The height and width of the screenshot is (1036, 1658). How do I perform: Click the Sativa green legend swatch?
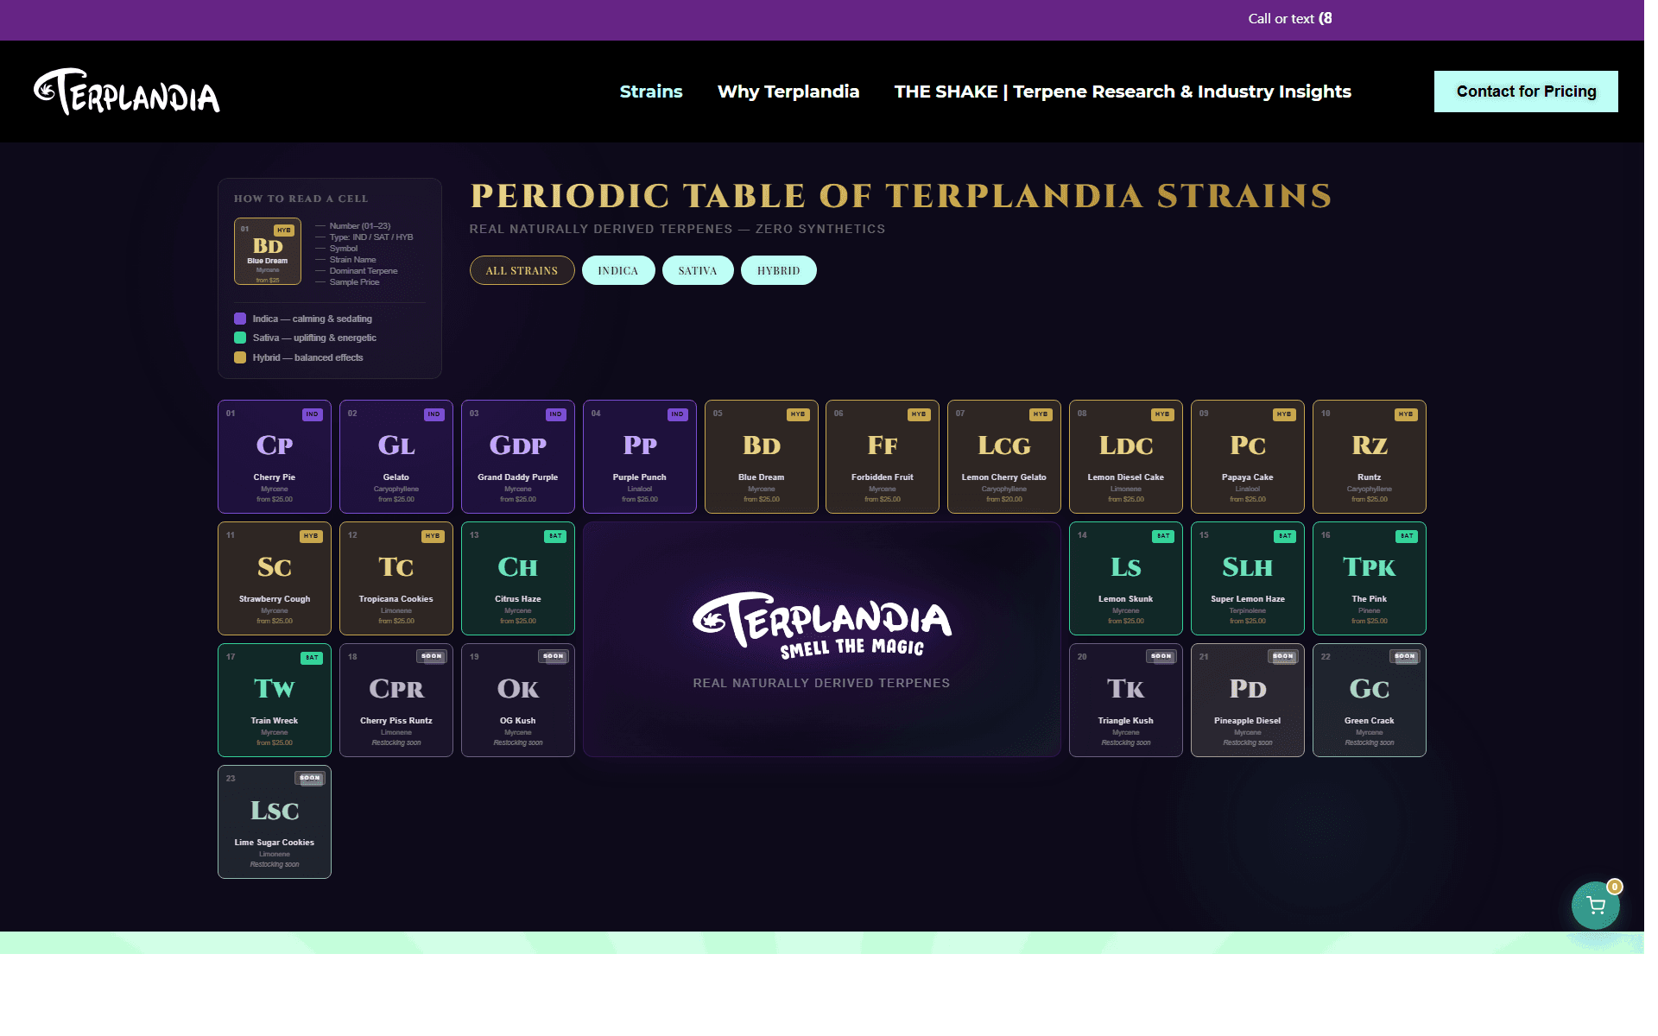(x=240, y=338)
